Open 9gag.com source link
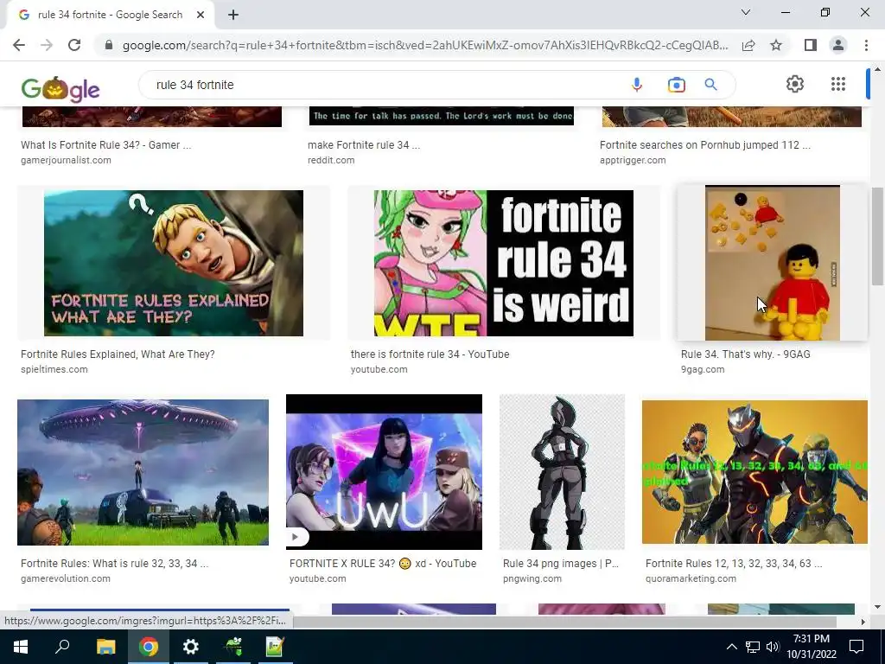 click(703, 370)
